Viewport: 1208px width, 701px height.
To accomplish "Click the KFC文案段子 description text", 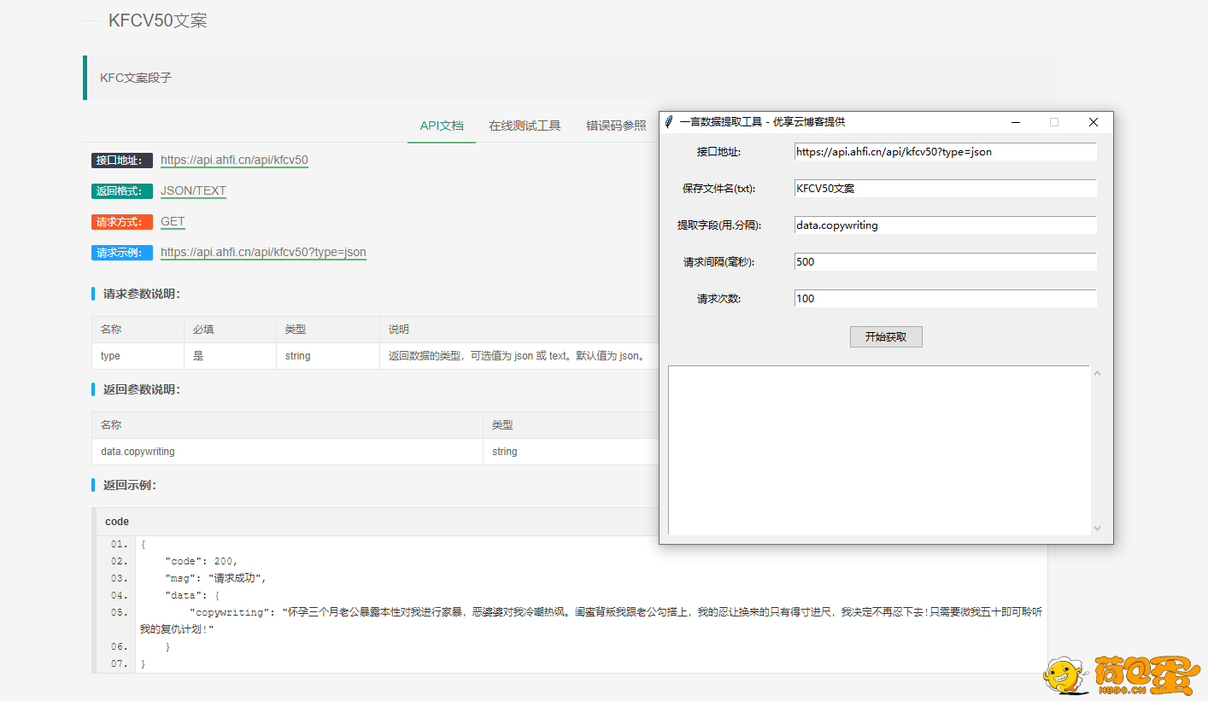I will point(136,78).
